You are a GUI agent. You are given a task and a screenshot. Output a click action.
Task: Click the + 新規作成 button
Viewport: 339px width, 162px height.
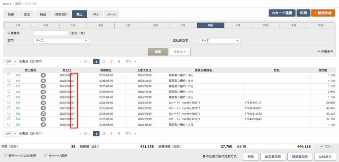323,13
